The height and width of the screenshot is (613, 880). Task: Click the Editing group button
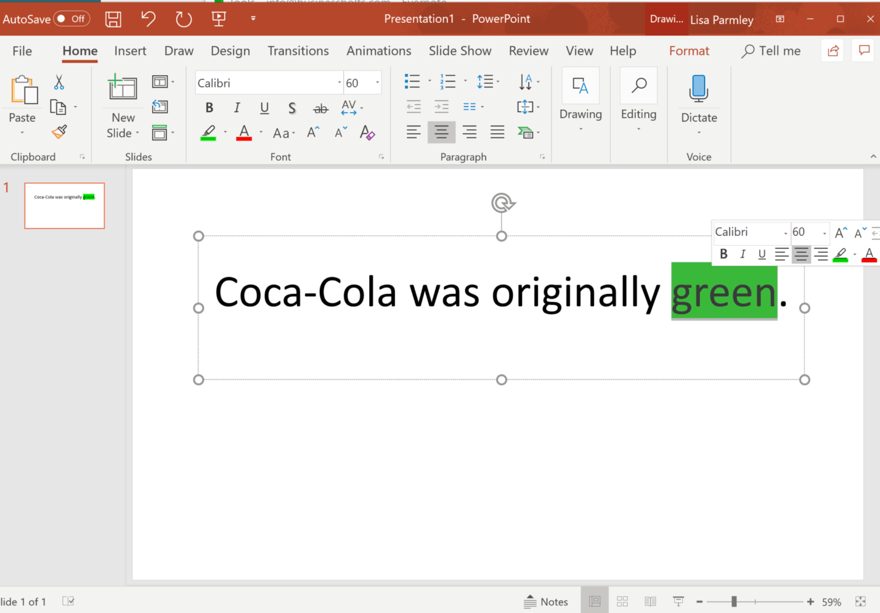click(639, 100)
